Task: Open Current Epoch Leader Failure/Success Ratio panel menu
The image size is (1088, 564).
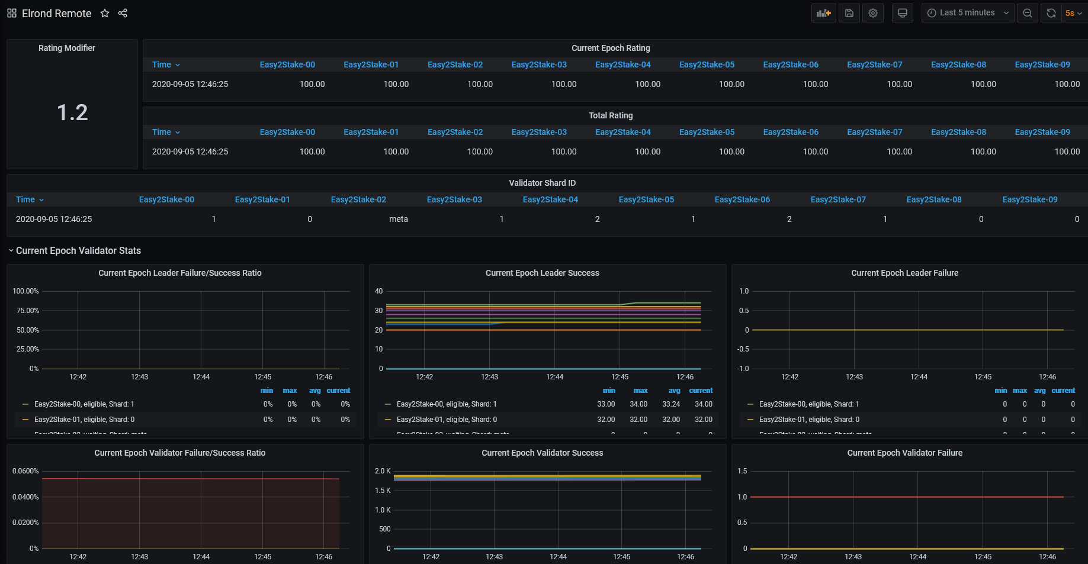Action: coord(180,273)
